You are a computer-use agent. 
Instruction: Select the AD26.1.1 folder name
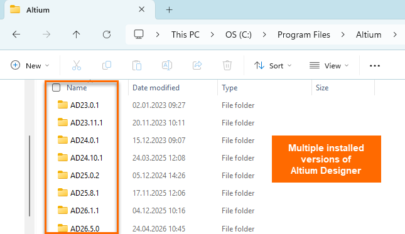(x=85, y=211)
